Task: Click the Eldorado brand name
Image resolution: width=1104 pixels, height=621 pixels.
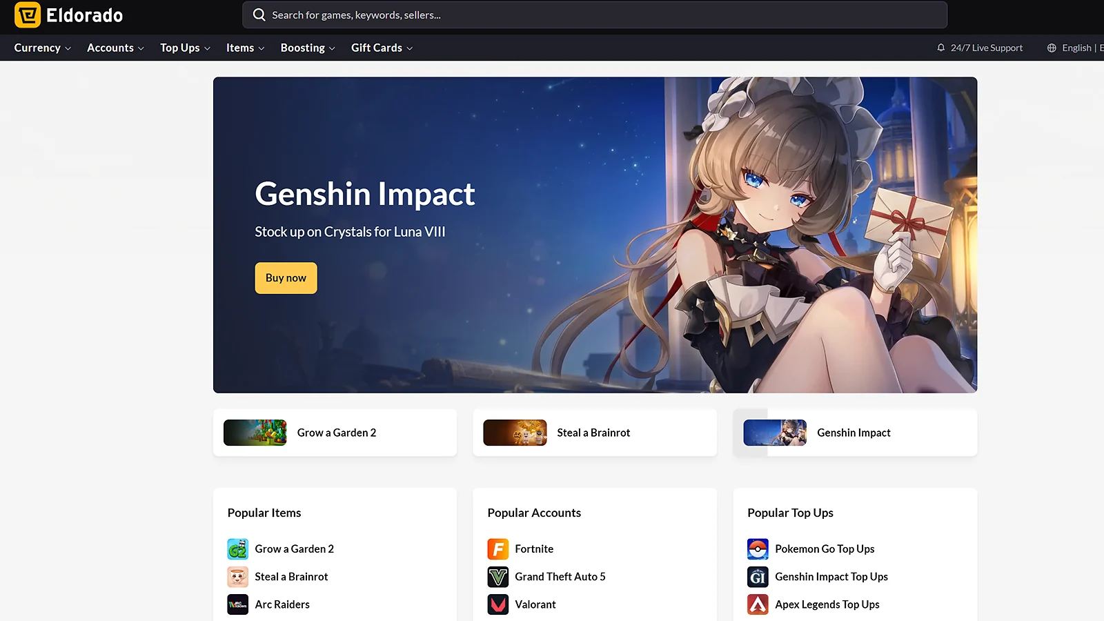Action: (84, 15)
